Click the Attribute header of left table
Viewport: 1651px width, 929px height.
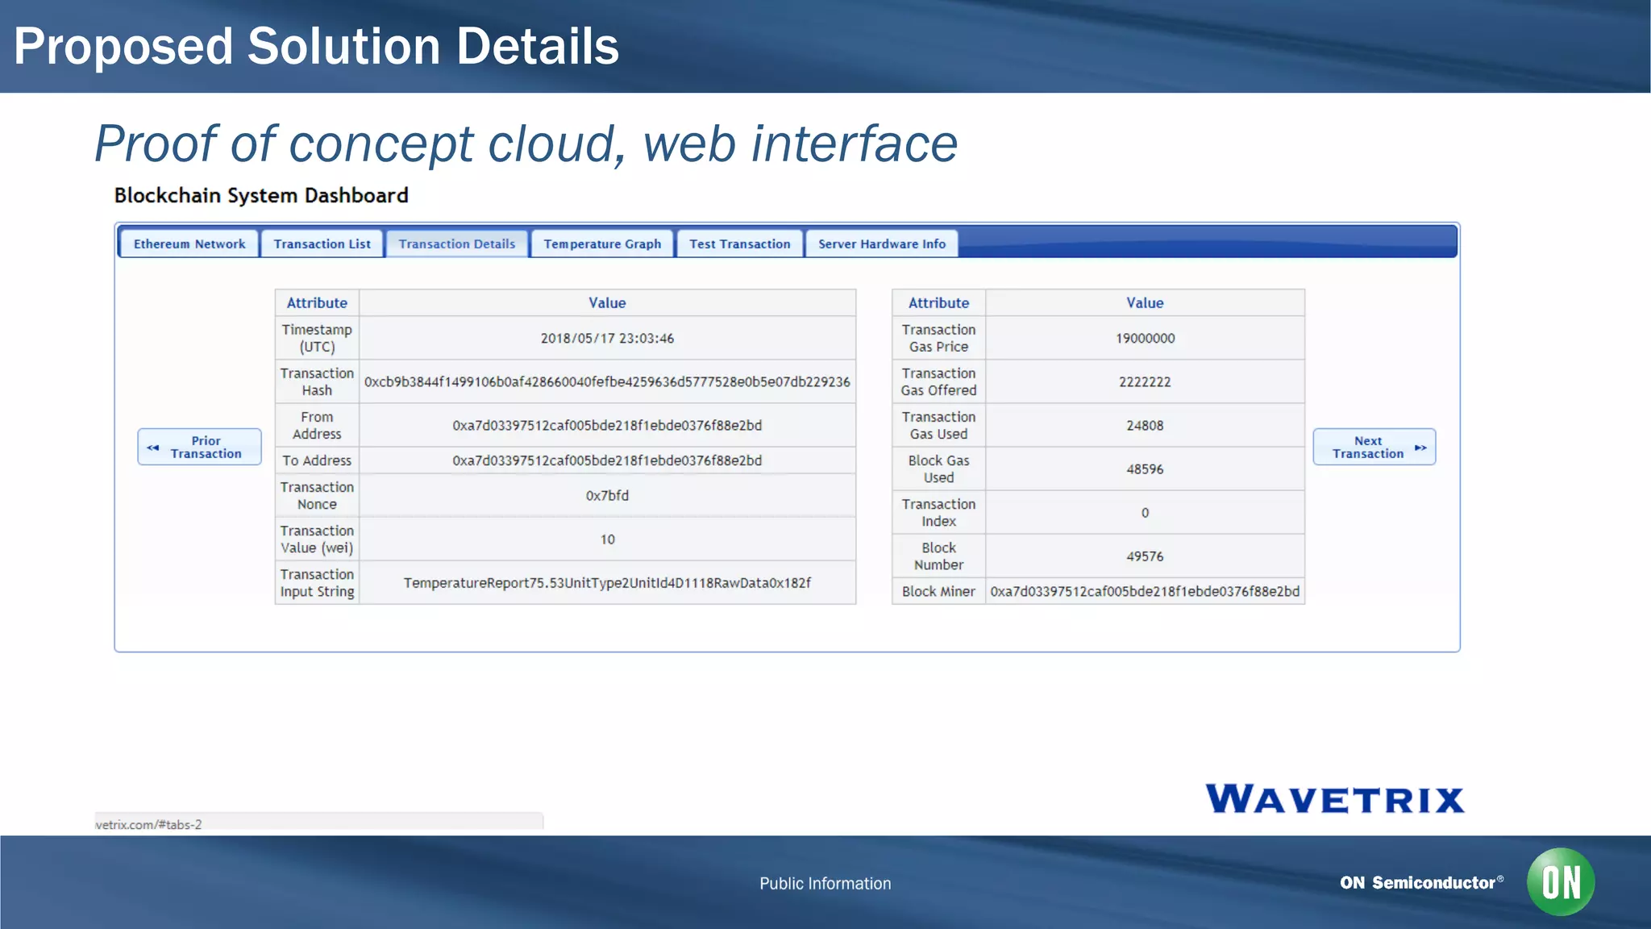[x=317, y=302]
